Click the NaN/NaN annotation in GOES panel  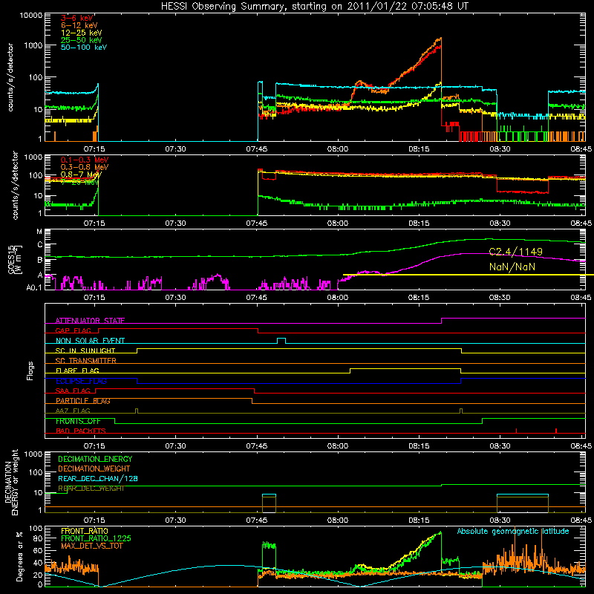(512, 267)
